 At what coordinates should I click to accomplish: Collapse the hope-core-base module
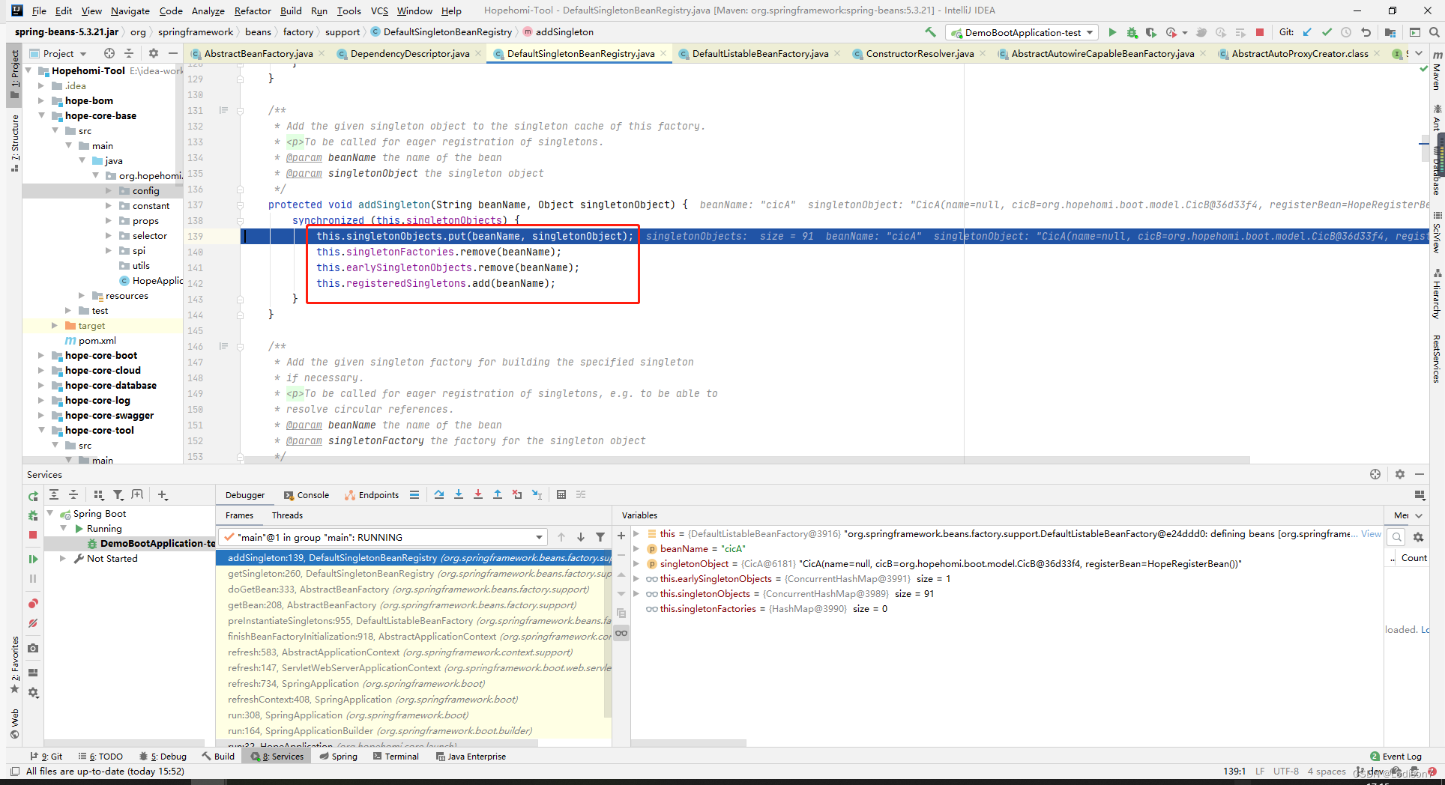(x=41, y=116)
